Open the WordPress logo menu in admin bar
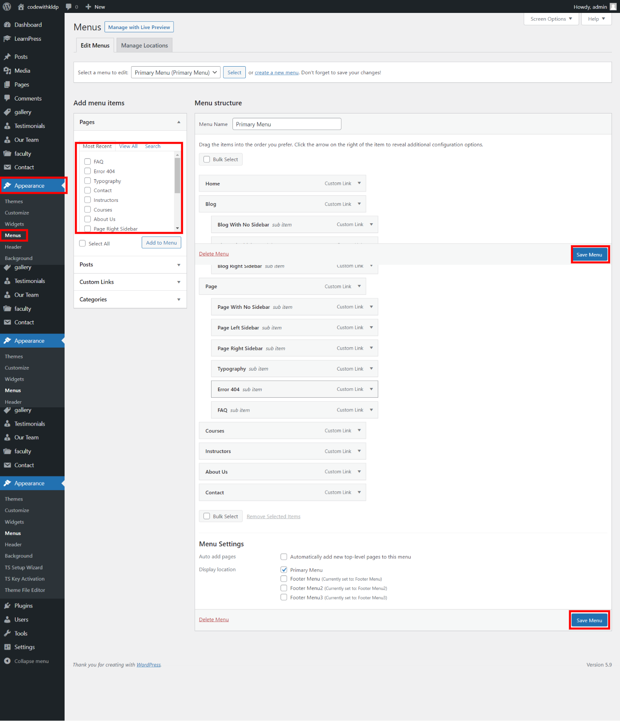The width and height of the screenshot is (620, 721). tap(7, 7)
